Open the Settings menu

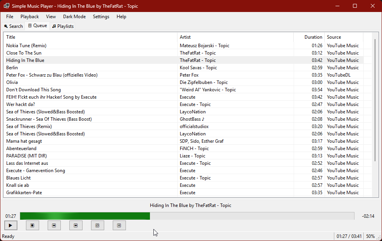coord(101,17)
